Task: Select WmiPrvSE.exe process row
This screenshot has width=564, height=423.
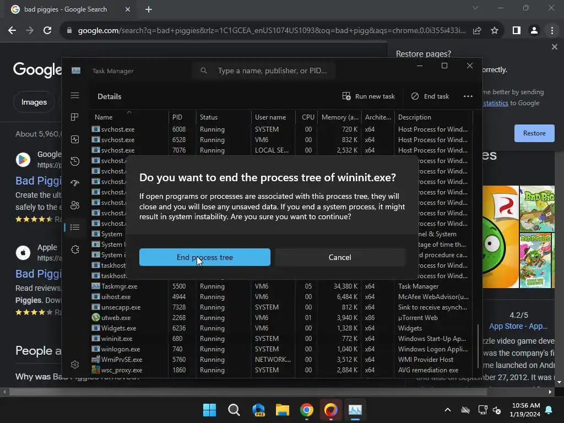Action: point(281,359)
